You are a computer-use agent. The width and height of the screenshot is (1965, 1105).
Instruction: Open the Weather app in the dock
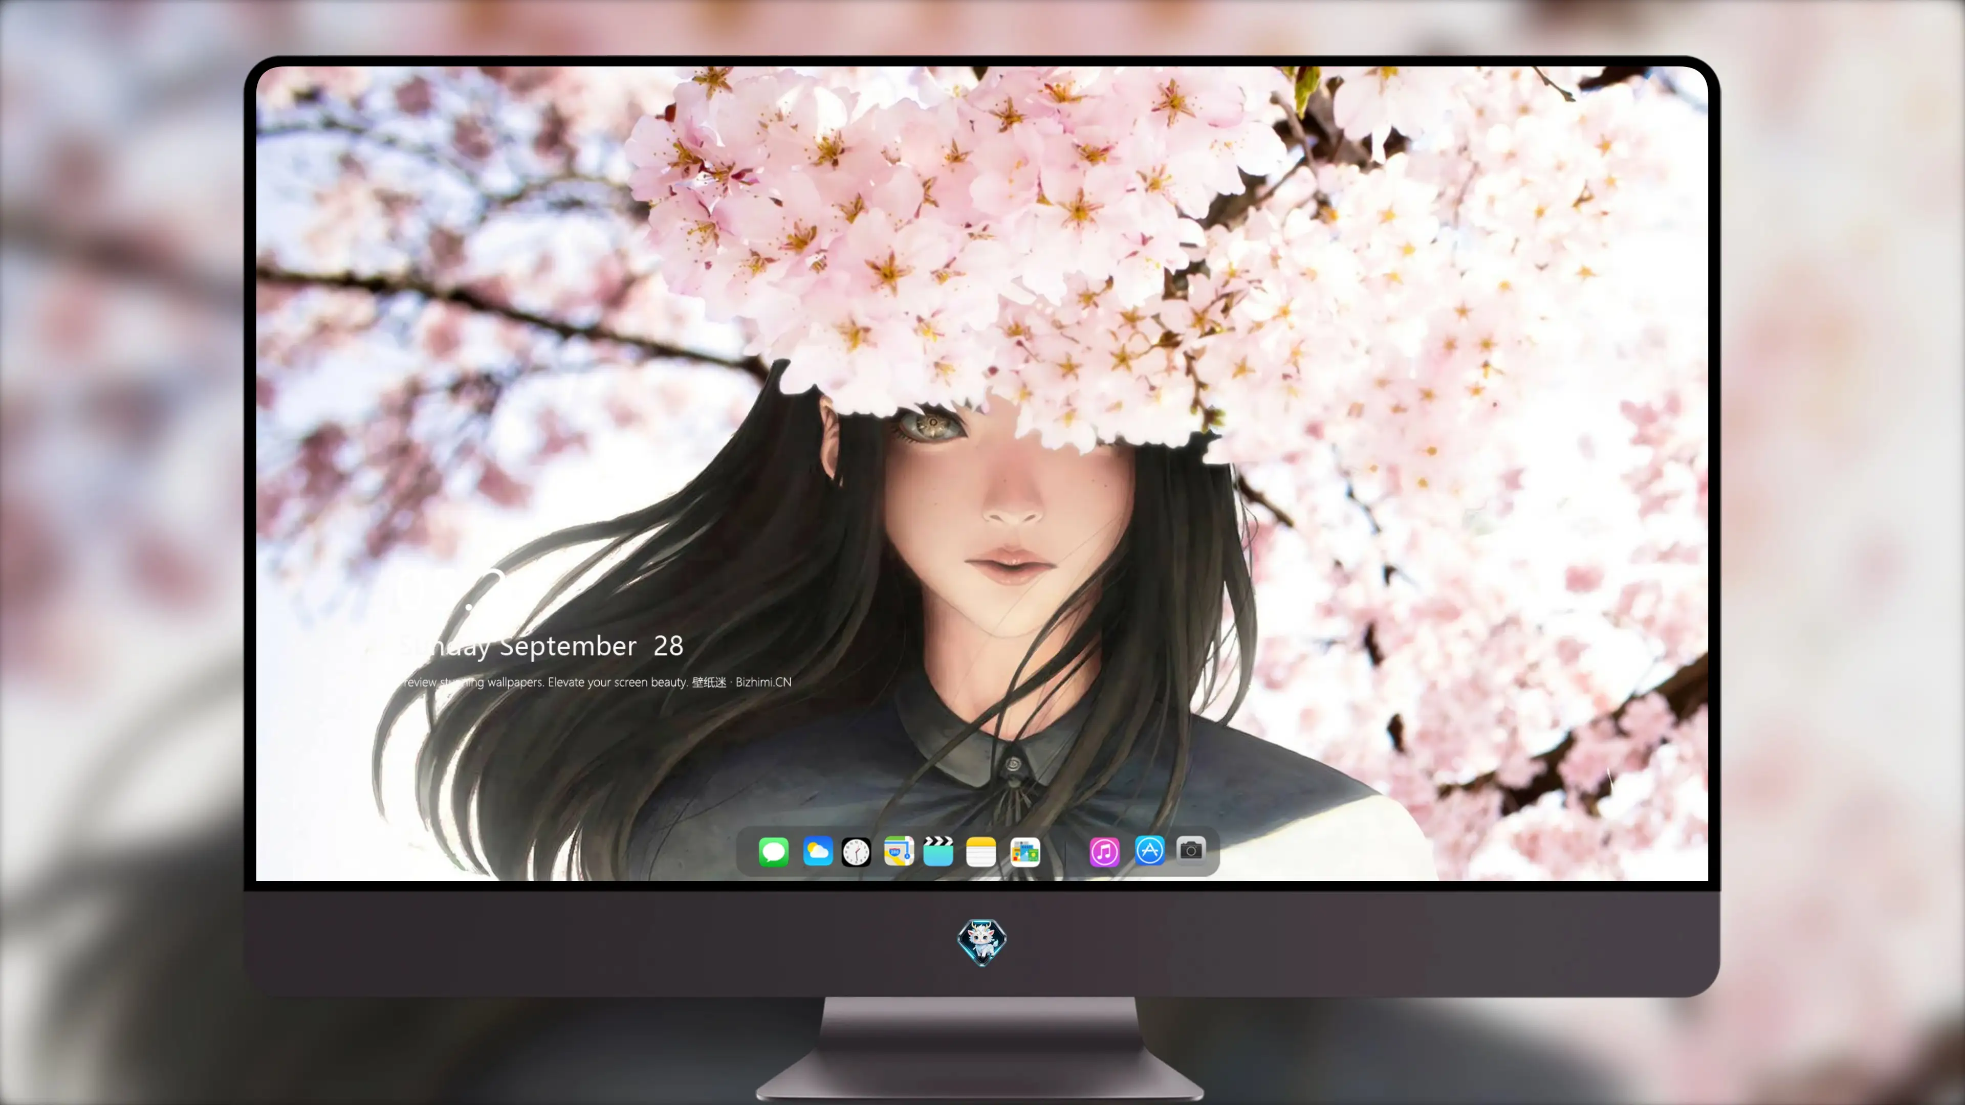click(x=818, y=851)
